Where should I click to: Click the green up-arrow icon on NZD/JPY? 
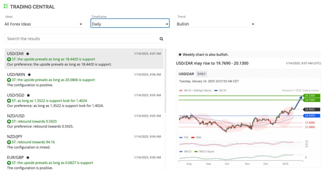point(9,142)
